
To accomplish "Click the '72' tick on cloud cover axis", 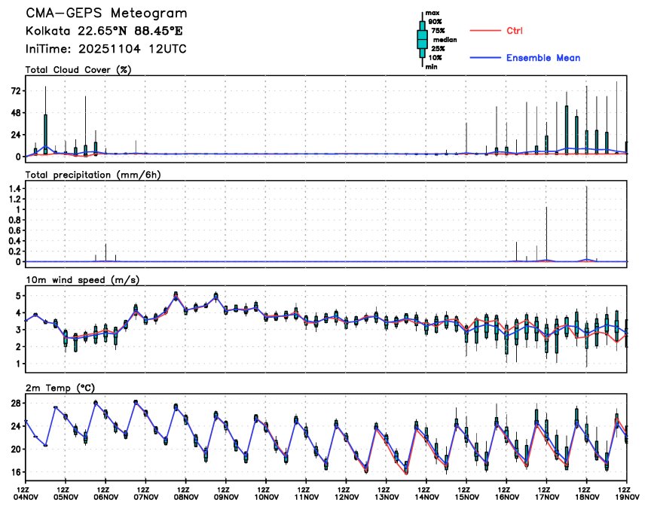I will 16,91.
